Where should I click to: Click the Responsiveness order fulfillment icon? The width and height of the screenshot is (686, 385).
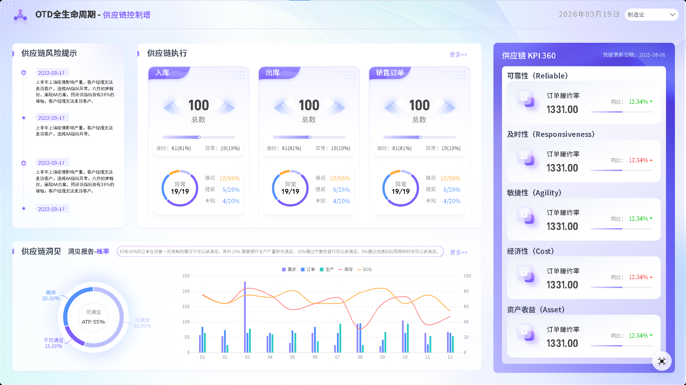click(526, 158)
